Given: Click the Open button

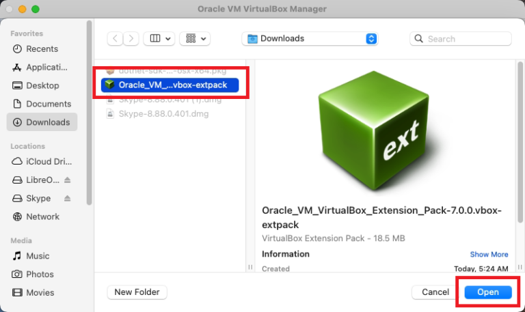Looking at the screenshot, I should point(488,292).
